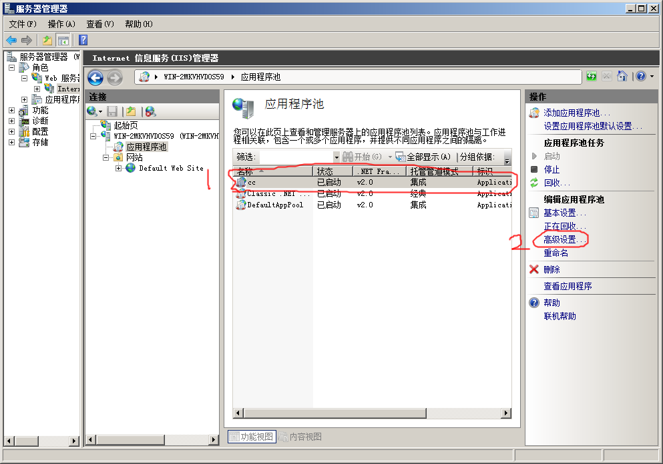This screenshot has height=464, width=663.
Task: Expand the 功能 node in server tree
Action: (11, 111)
